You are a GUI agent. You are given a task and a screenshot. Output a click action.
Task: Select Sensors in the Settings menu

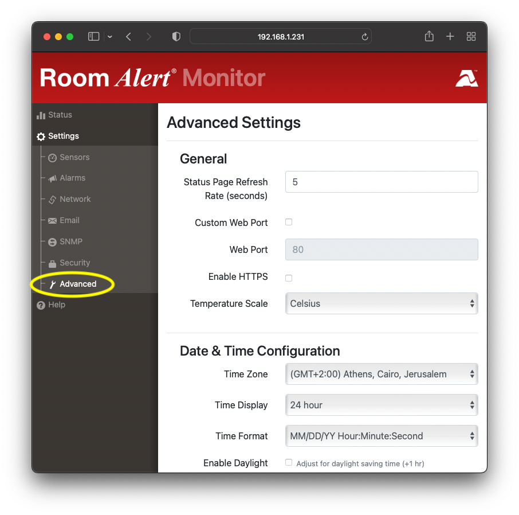pos(74,157)
